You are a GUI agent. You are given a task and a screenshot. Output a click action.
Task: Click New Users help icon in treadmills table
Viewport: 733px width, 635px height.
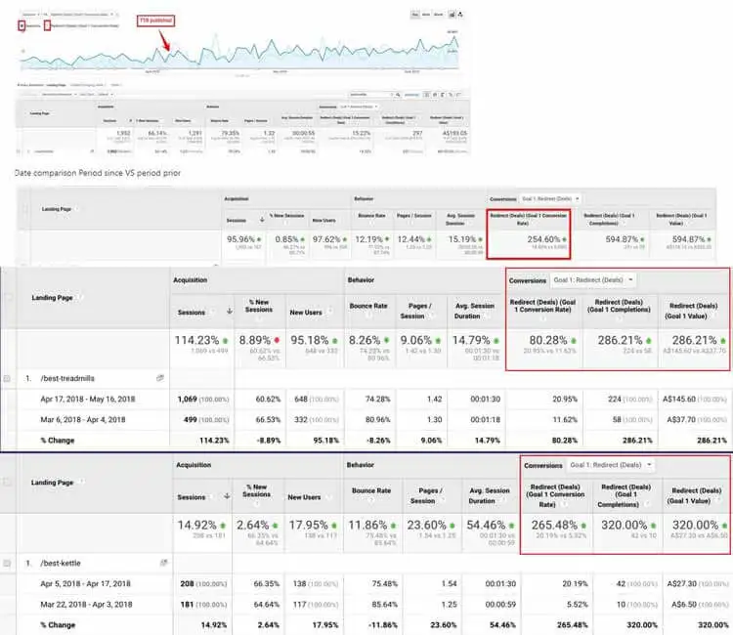pos(330,312)
